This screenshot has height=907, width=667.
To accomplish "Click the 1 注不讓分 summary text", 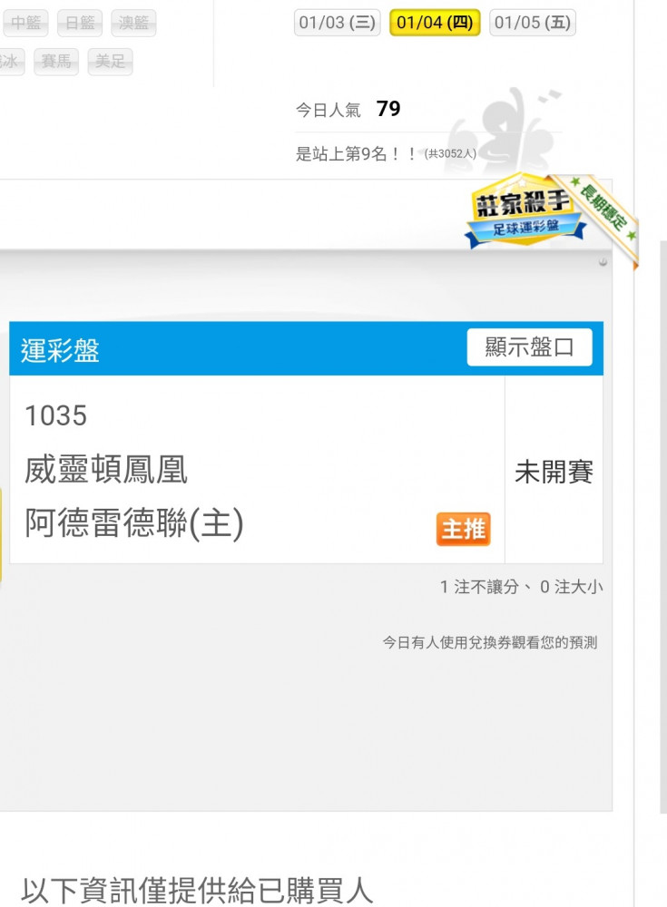I will click(479, 587).
